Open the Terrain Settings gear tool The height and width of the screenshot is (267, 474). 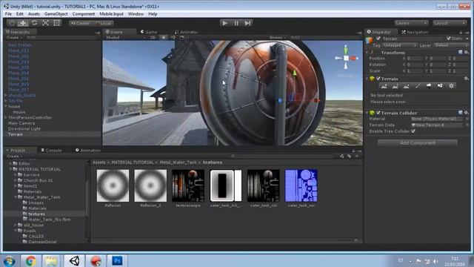click(x=451, y=86)
